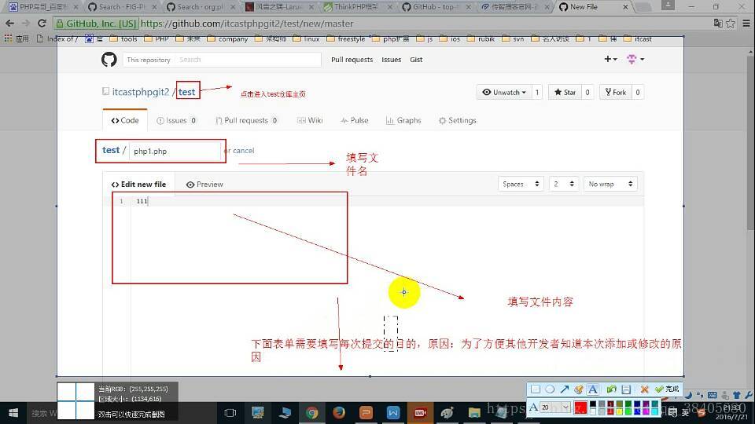Open Pull requests in the GitHub header
Viewport: 755px width, 424px height.
352,60
